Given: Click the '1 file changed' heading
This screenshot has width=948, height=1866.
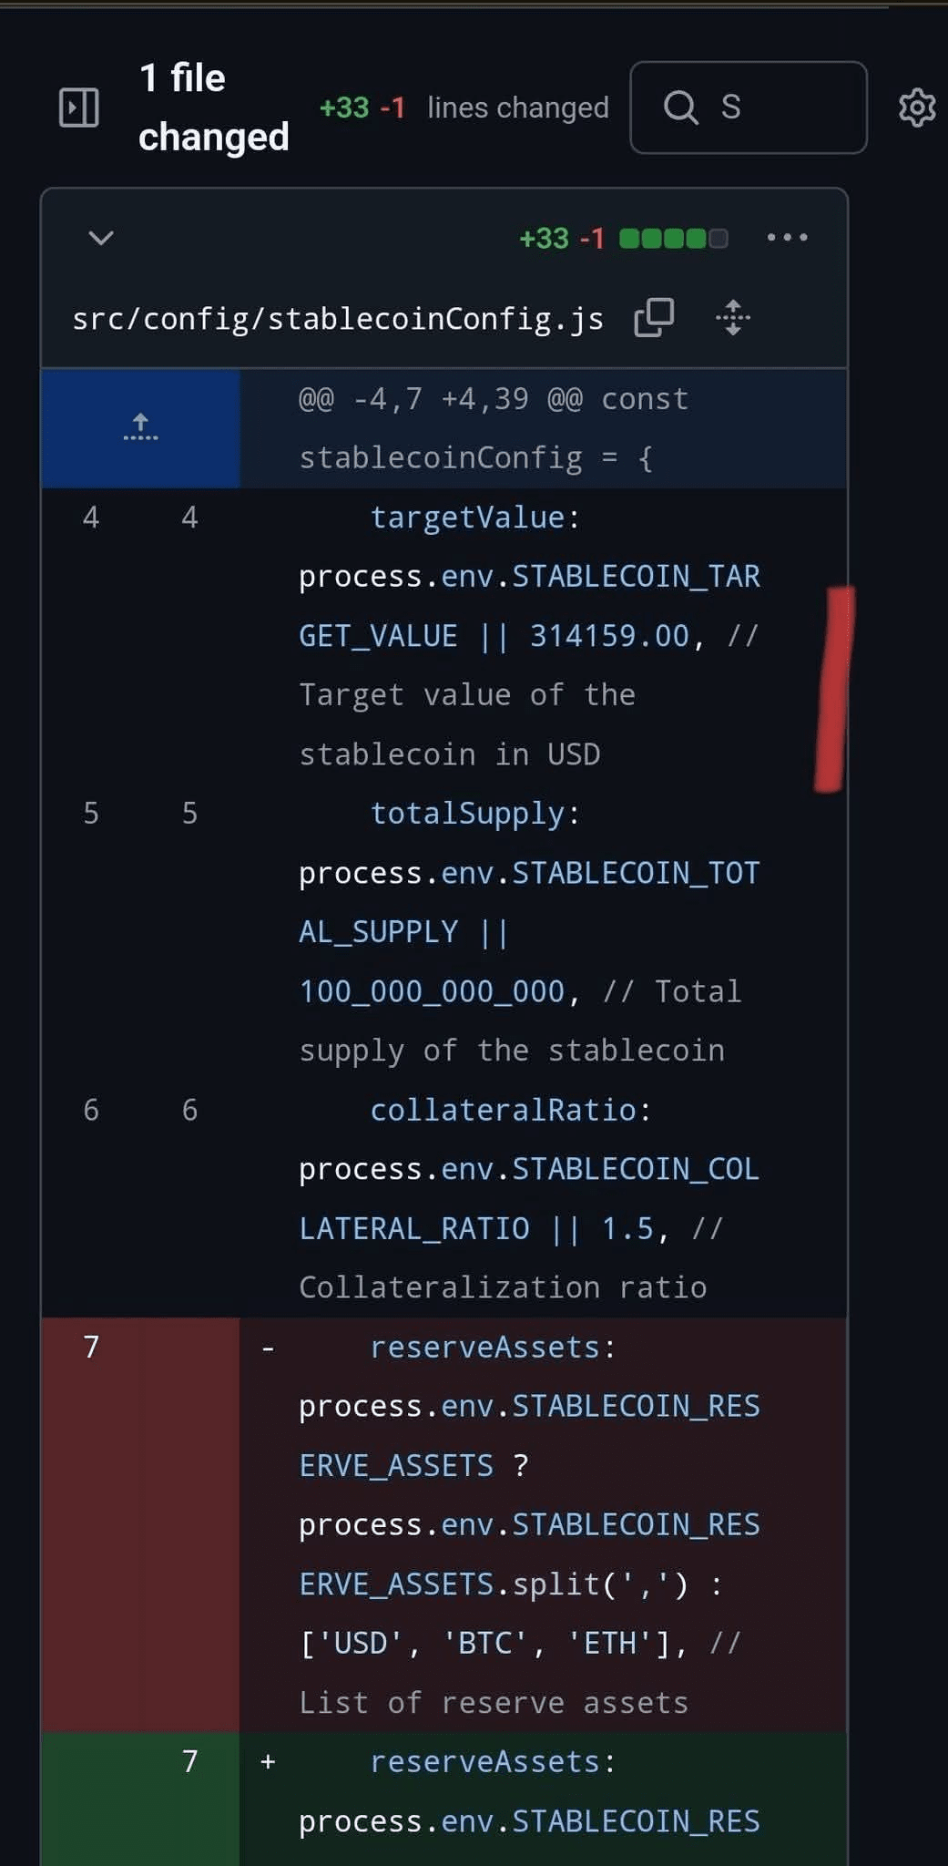Looking at the screenshot, I should pos(213,108).
